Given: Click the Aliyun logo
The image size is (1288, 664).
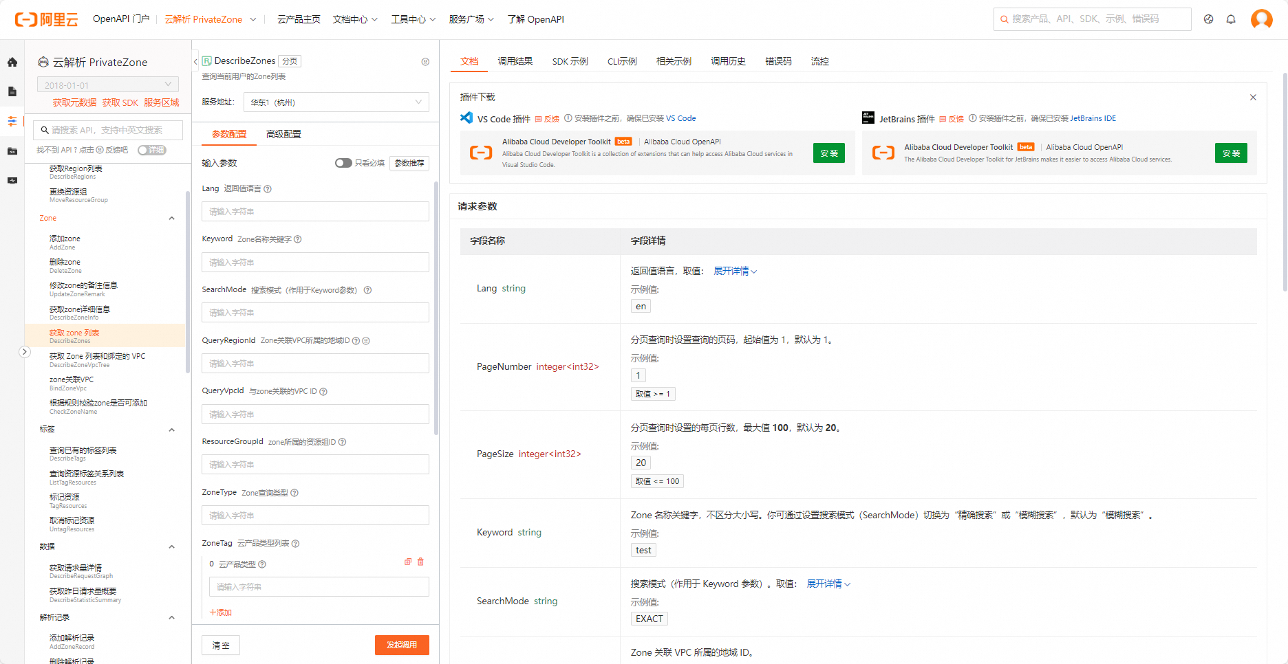Looking at the screenshot, I should pos(46,19).
